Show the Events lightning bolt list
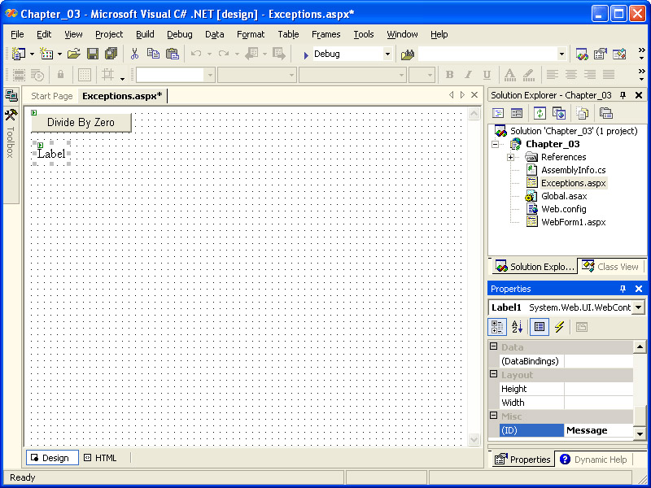Viewport: 651px width, 488px height. [559, 327]
